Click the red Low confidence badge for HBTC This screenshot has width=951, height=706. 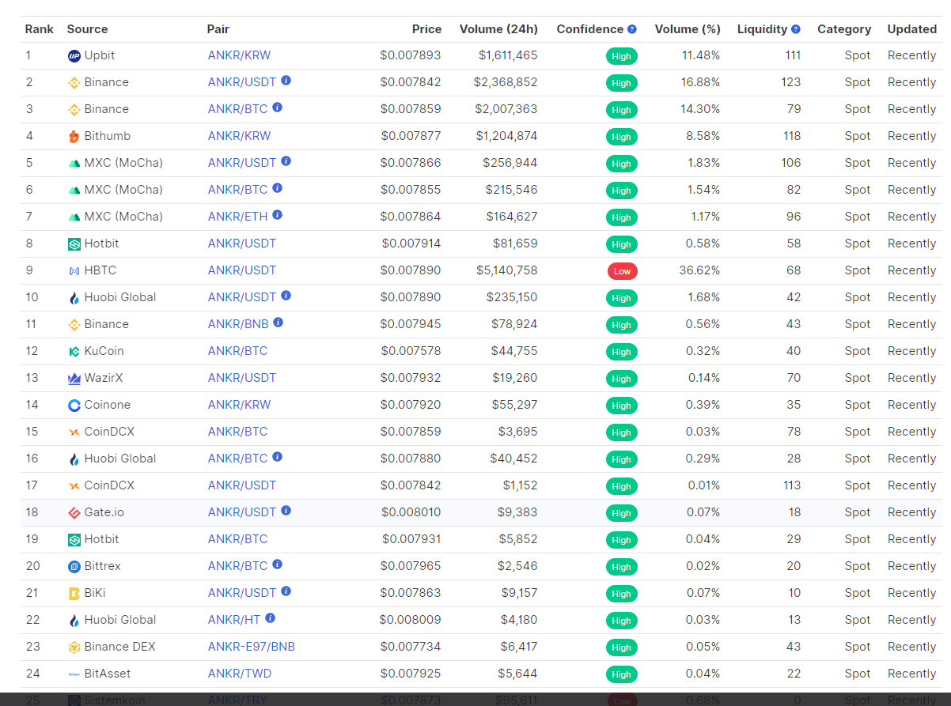pyautogui.click(x=623, y=271)
